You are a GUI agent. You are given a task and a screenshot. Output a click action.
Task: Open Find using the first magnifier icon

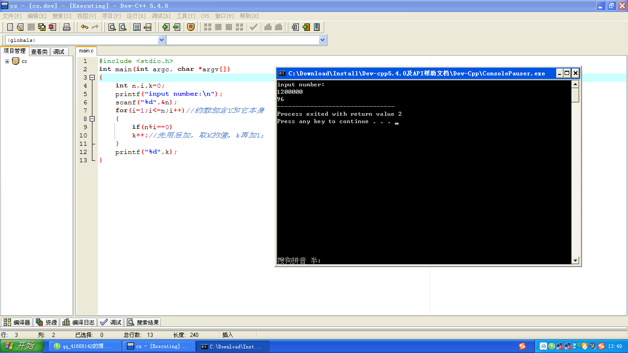pos(112,27)
